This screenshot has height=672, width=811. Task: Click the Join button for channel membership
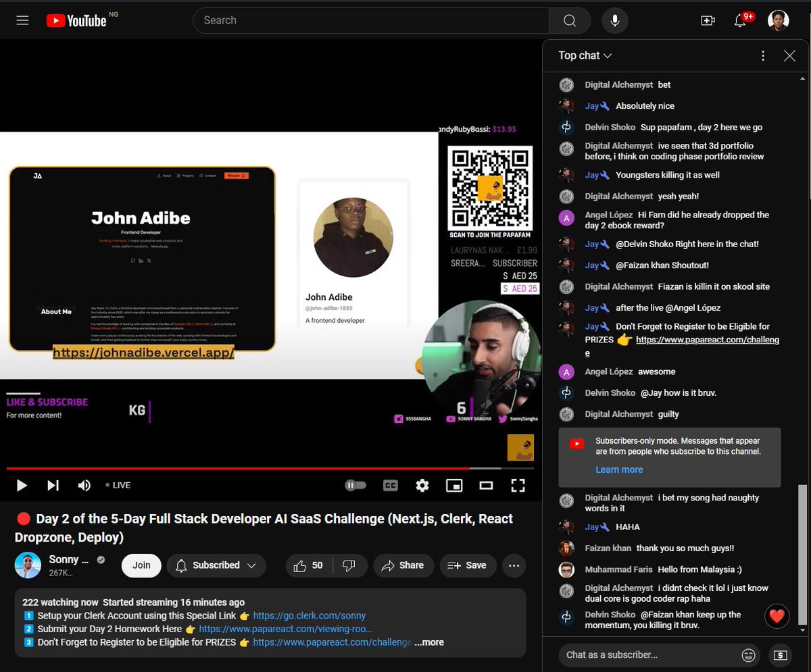click(141, 565)
